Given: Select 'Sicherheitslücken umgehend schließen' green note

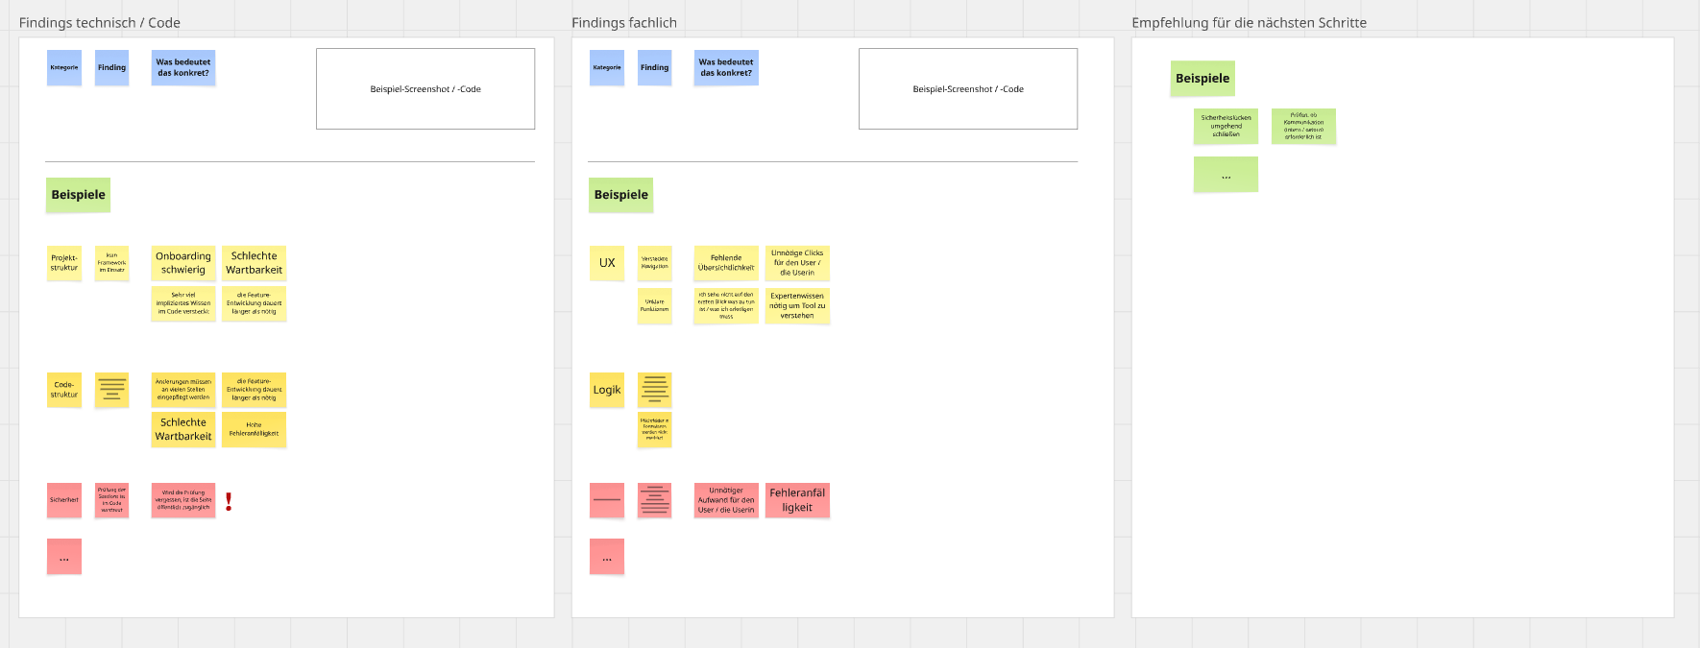Looking at the screenshot, I should coord(1226,127).
